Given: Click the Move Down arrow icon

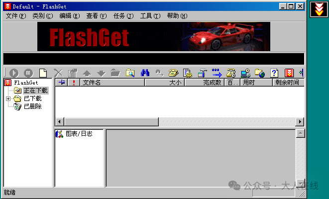Looking at the screenshot, I should [102, 73].
